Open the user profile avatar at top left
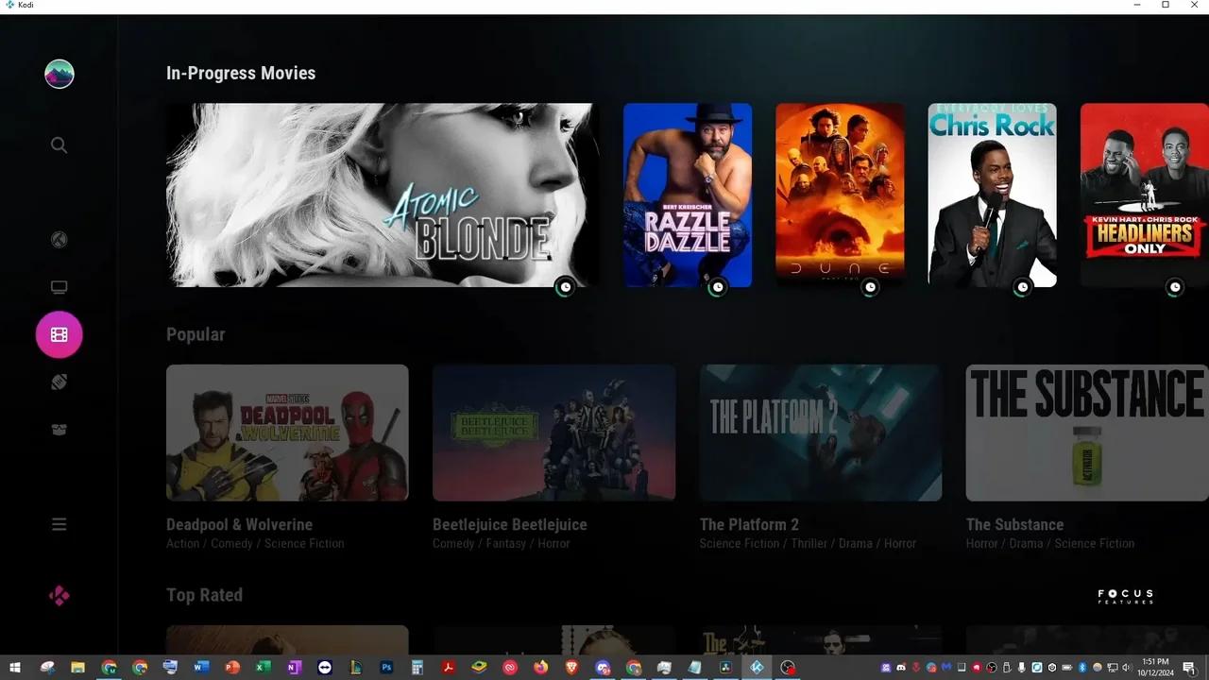The width and height of the screenshot is (1209, 680). pos(59,74)
